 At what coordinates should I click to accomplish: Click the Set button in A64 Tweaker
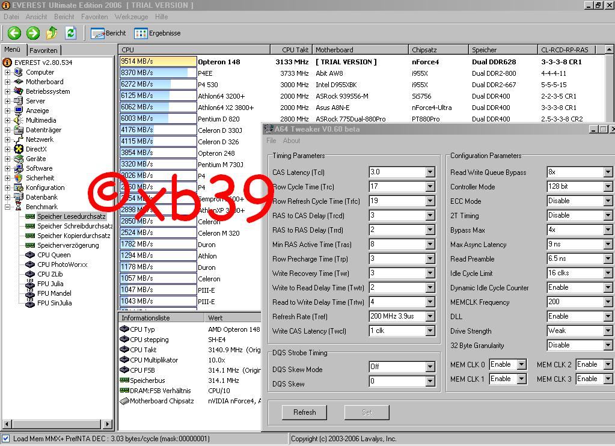pos(367,412)
